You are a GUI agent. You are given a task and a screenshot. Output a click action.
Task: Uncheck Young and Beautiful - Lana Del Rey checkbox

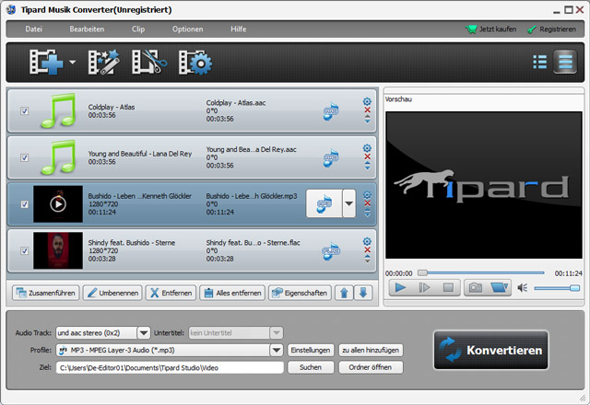click(25, 157)
